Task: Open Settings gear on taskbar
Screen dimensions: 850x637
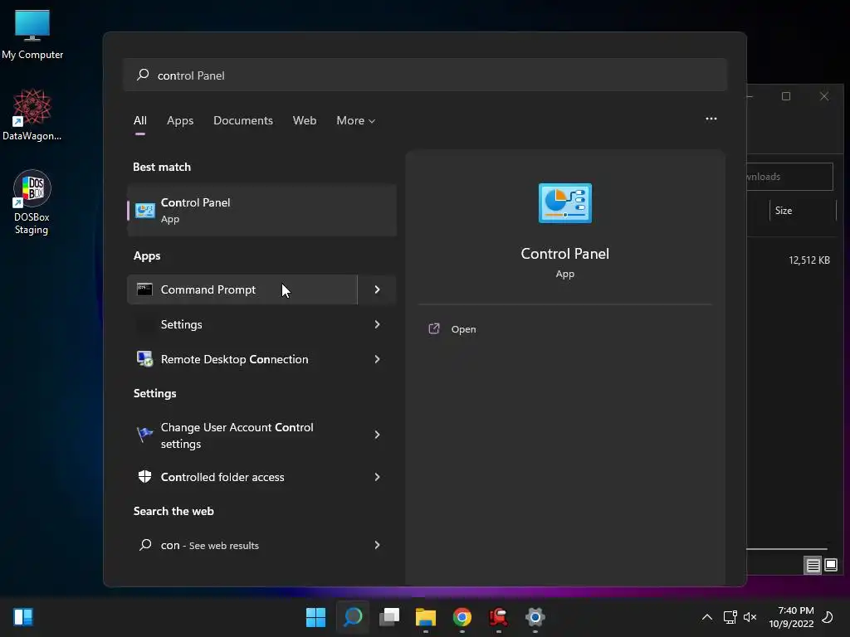Action: coord(535,617)
